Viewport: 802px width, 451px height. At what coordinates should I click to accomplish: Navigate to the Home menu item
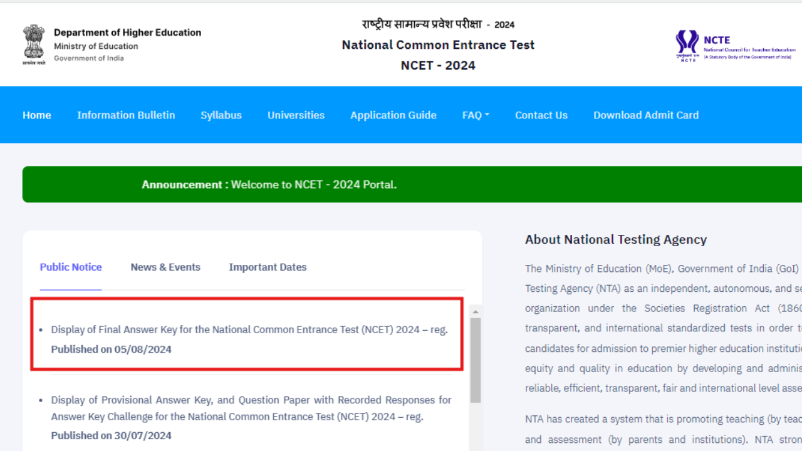pos(36,115)
